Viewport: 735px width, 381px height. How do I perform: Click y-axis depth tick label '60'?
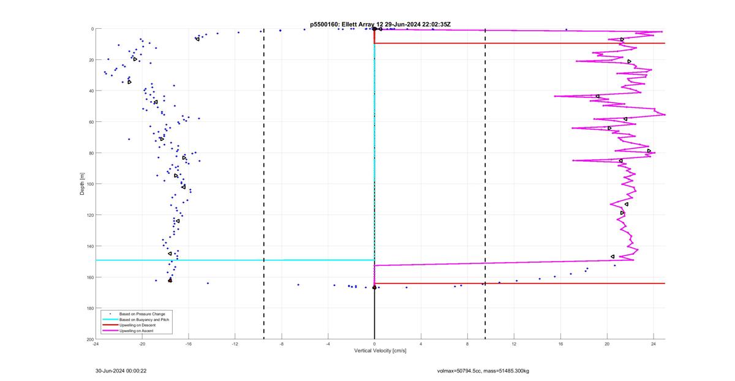91,122
